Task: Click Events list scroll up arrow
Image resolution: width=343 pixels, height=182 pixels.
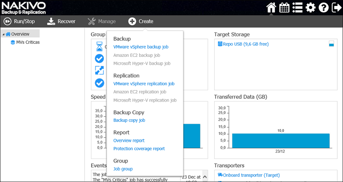Action: click(x=205, y=177)
